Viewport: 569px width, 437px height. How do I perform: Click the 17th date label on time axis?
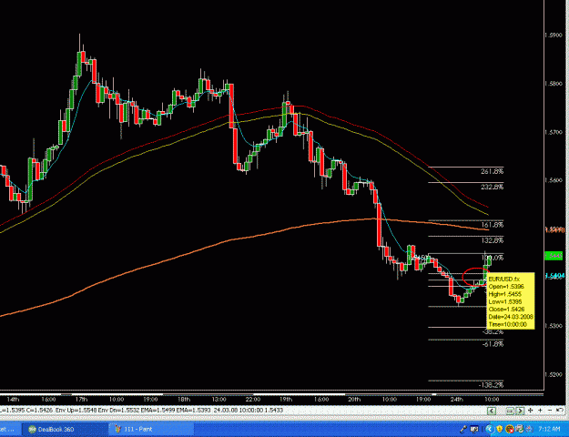tap(81, 400)
